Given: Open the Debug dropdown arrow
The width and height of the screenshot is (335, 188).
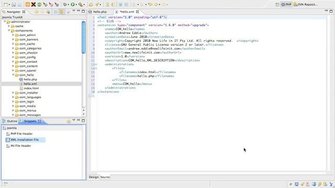Looking at the screenshot, I should pyautogui.click(x=69, y=5).
